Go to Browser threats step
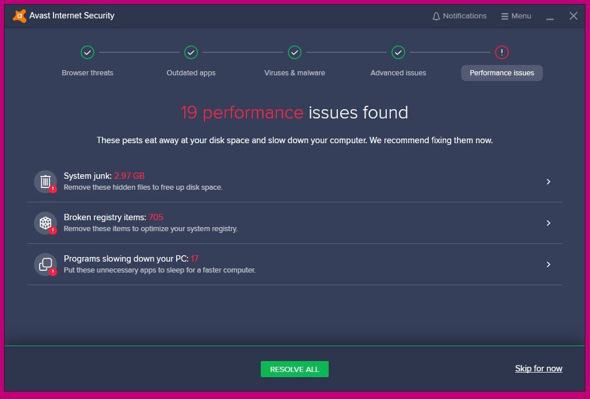 point(87,73)
